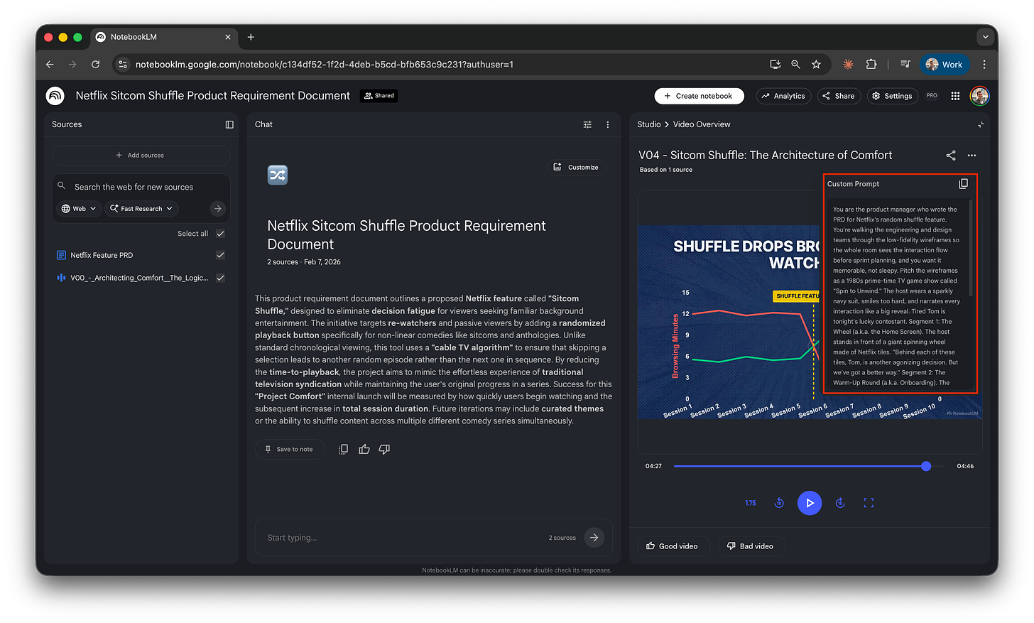This screenshot has width=1034, height=623.
Task: Click the video progress slider handle
Action: tap(926, 466)
